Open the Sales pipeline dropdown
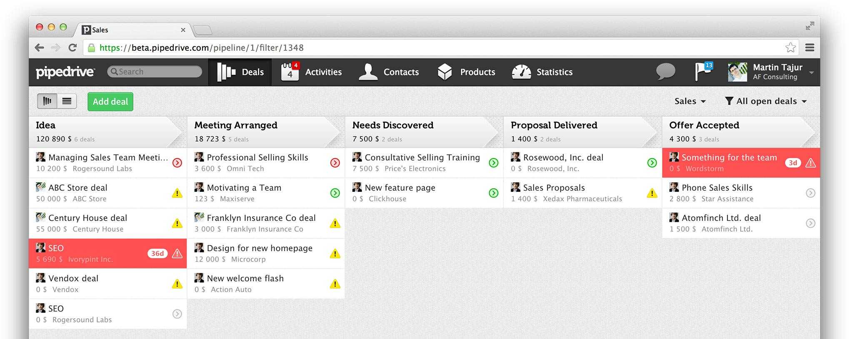The height and width of the screenshot is (339, 849). point(690,101)
